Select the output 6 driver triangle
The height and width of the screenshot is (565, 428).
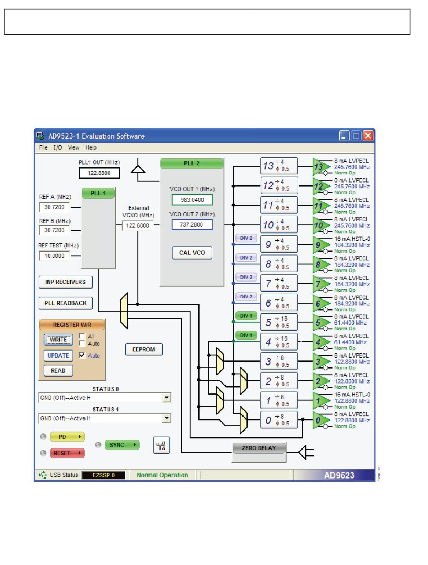[321, 304]
